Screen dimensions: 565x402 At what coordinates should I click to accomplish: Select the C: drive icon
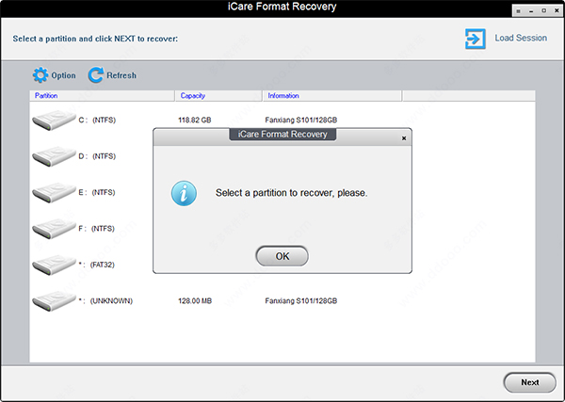(x=54, y=121)
